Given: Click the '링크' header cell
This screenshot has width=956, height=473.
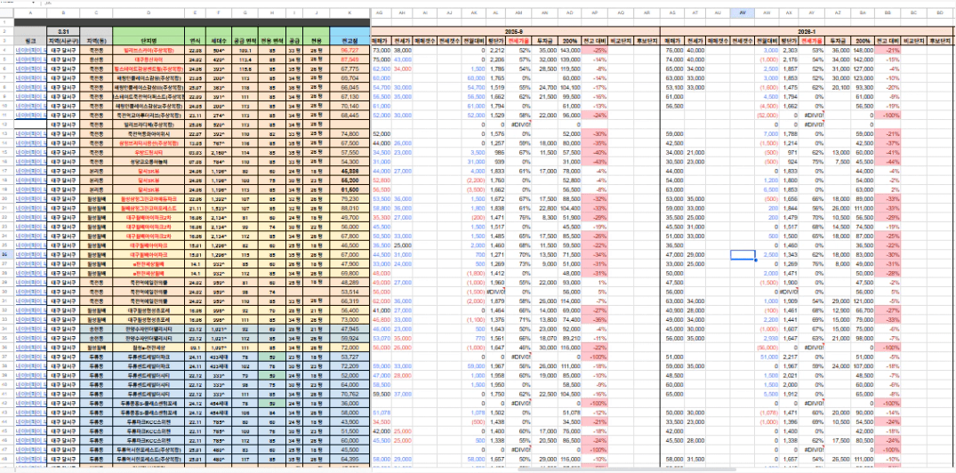Looking at the screenshot, I should coord(28,42).
